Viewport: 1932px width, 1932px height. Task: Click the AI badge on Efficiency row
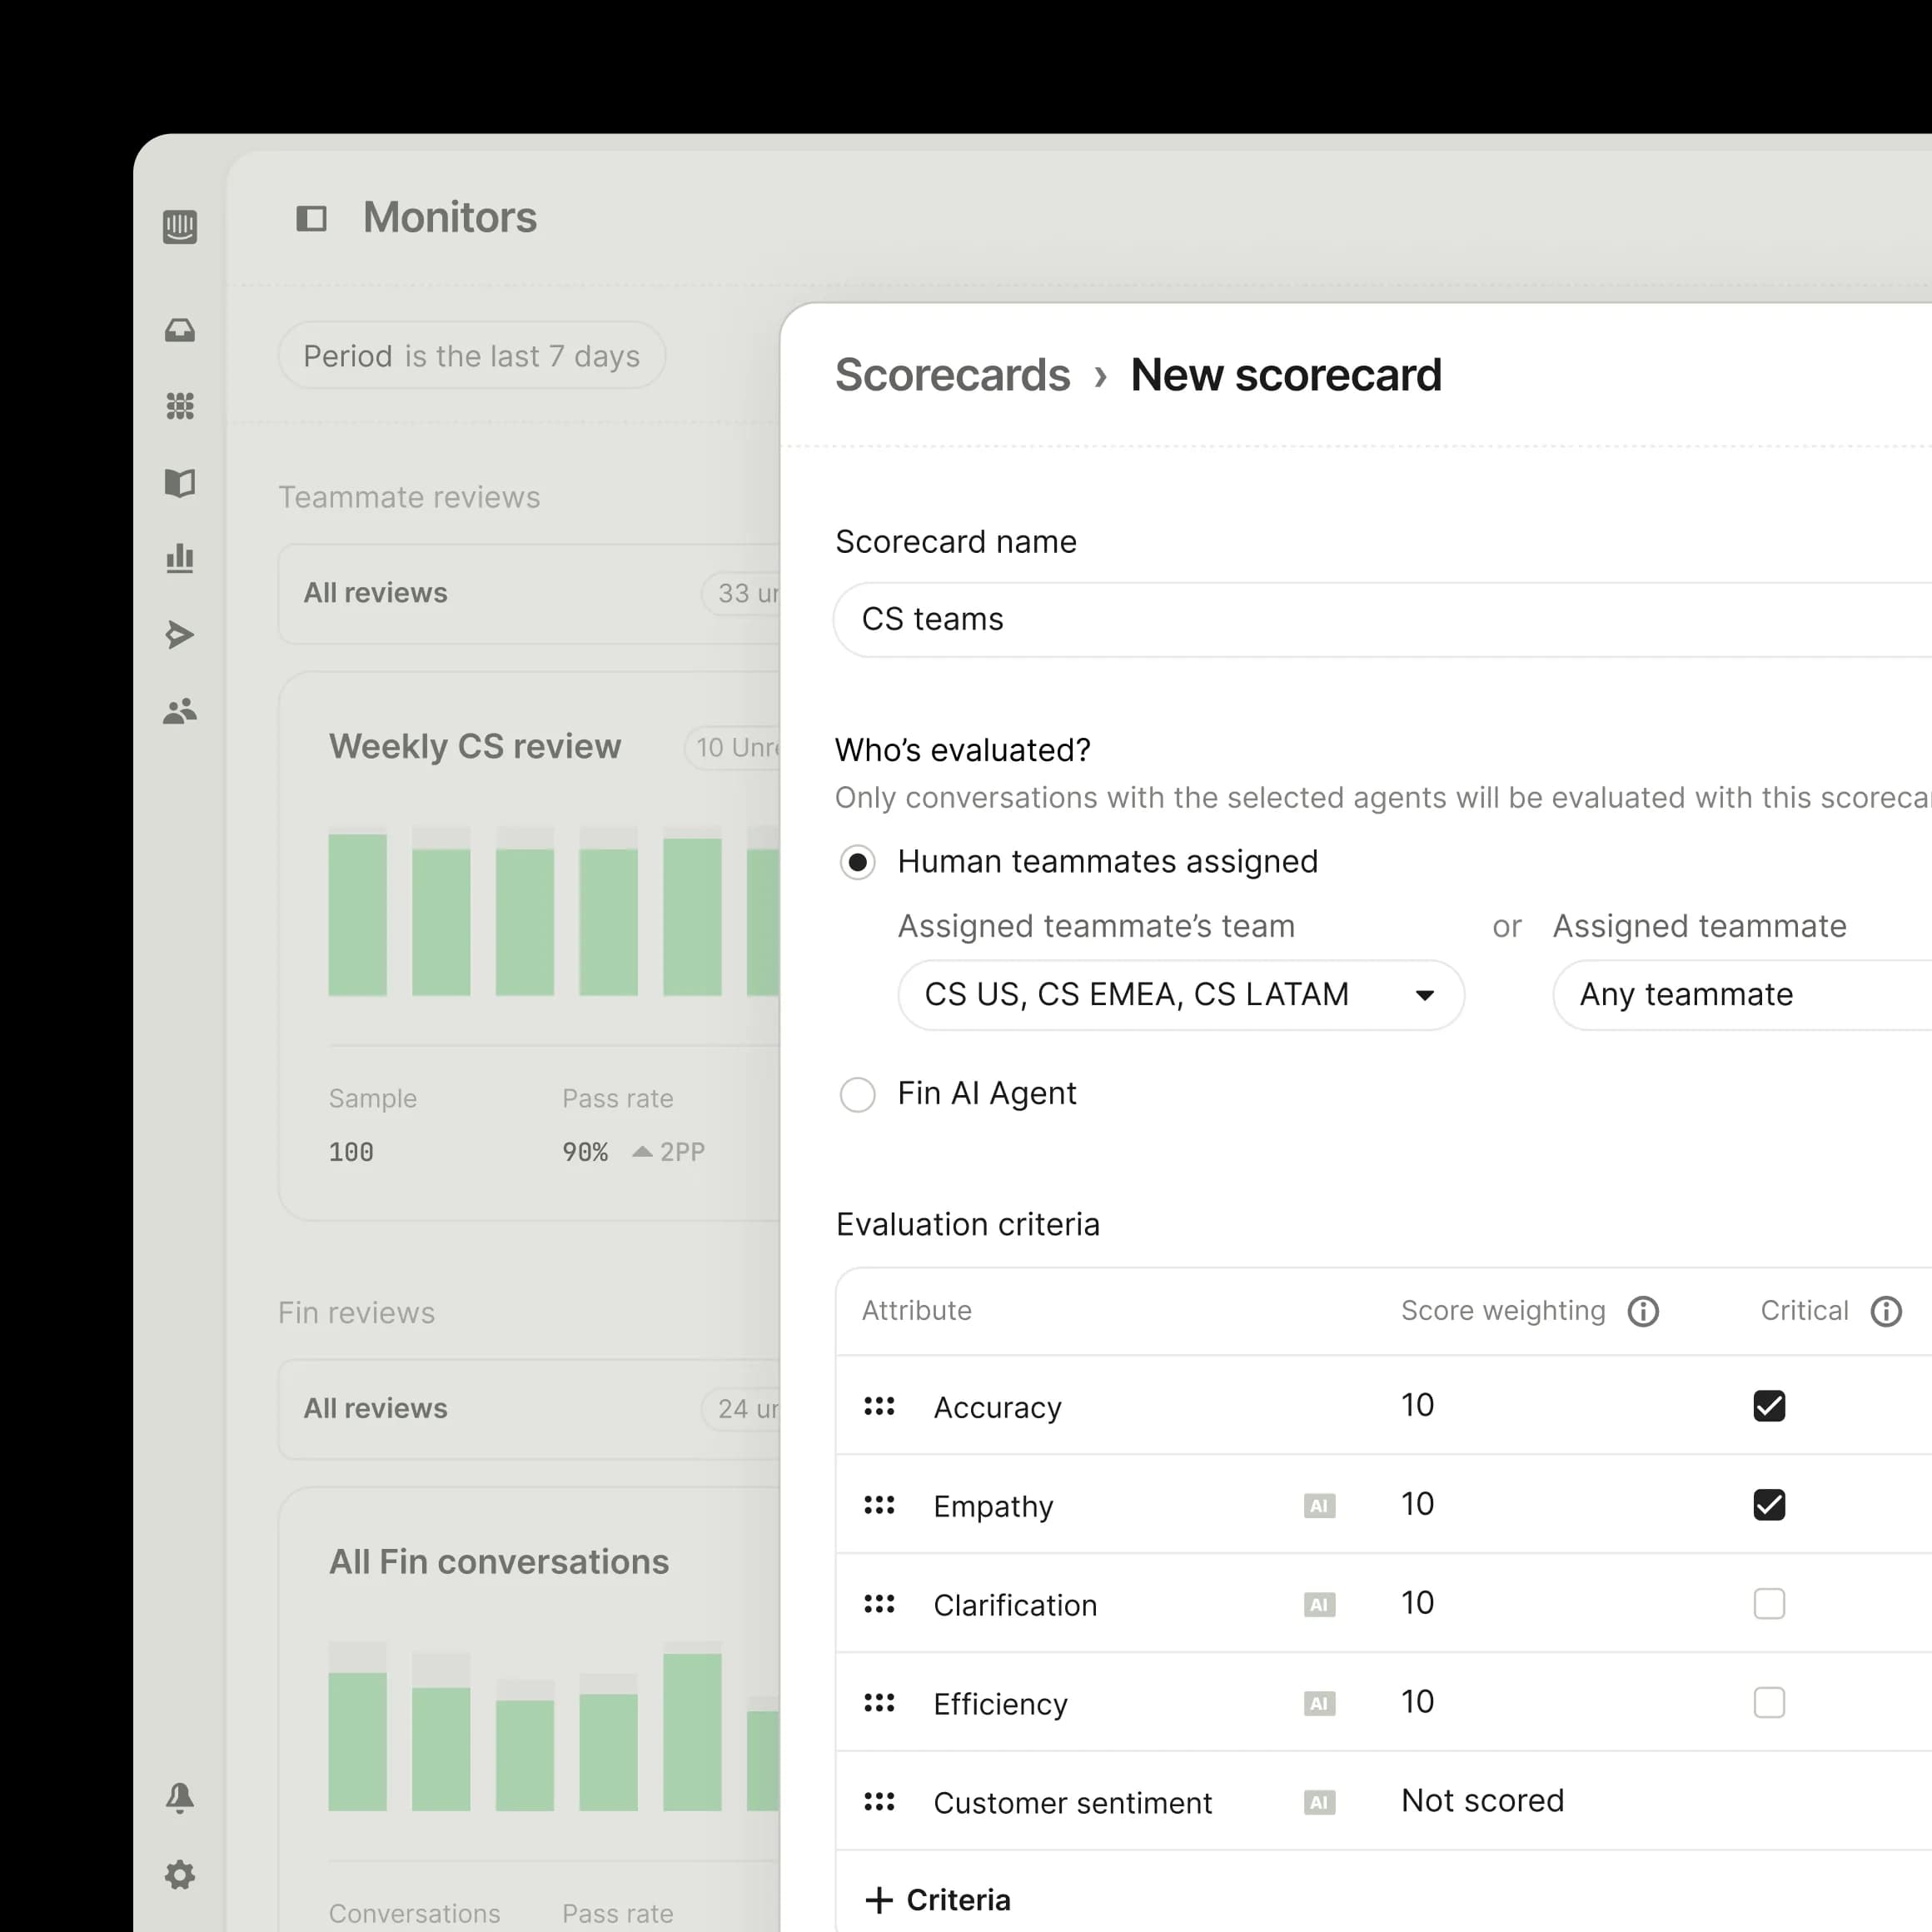[1319, 1703]
